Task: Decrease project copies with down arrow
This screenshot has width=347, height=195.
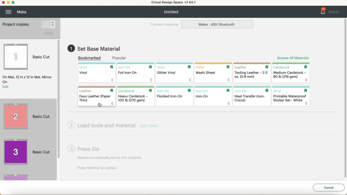Action: pyautogui.click(x=53, y=26)
